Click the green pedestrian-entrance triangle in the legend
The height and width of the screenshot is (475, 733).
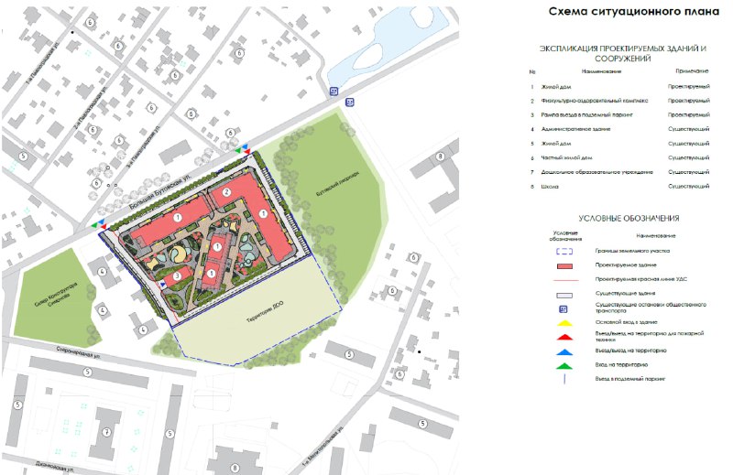coord(564,366)
